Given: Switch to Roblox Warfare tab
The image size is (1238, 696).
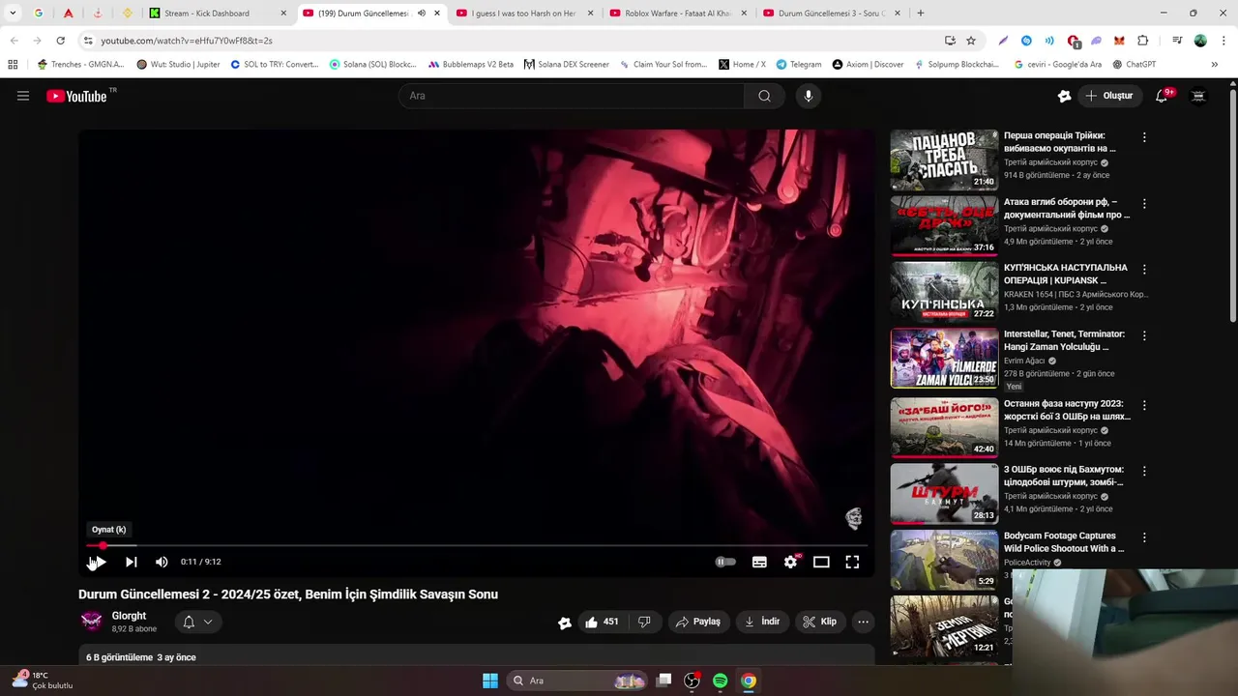Looking at the screenshot, I should pyautogui.click(x=678, y=14).
